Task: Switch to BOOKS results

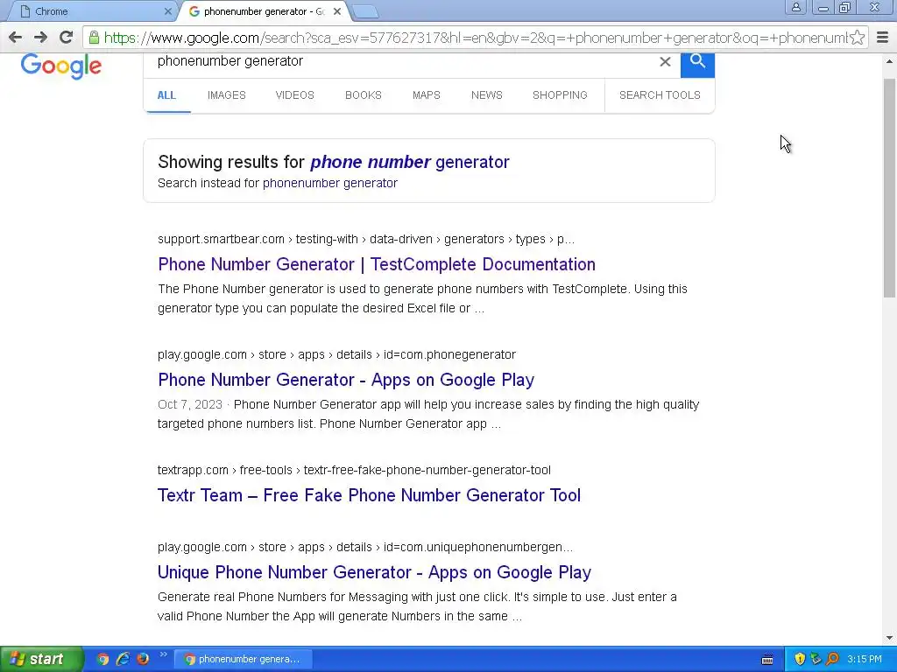Action: [x=364, y=95]
